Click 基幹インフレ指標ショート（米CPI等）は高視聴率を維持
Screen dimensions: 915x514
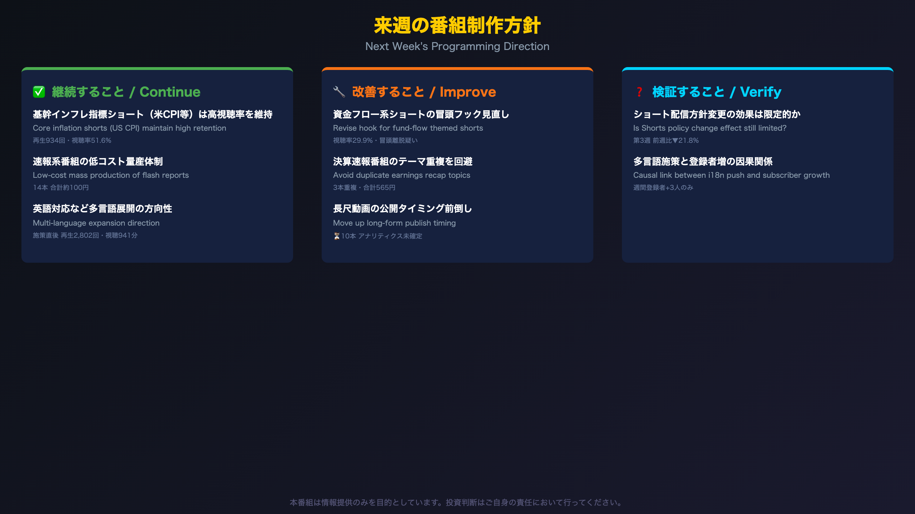tap(153, 114)
